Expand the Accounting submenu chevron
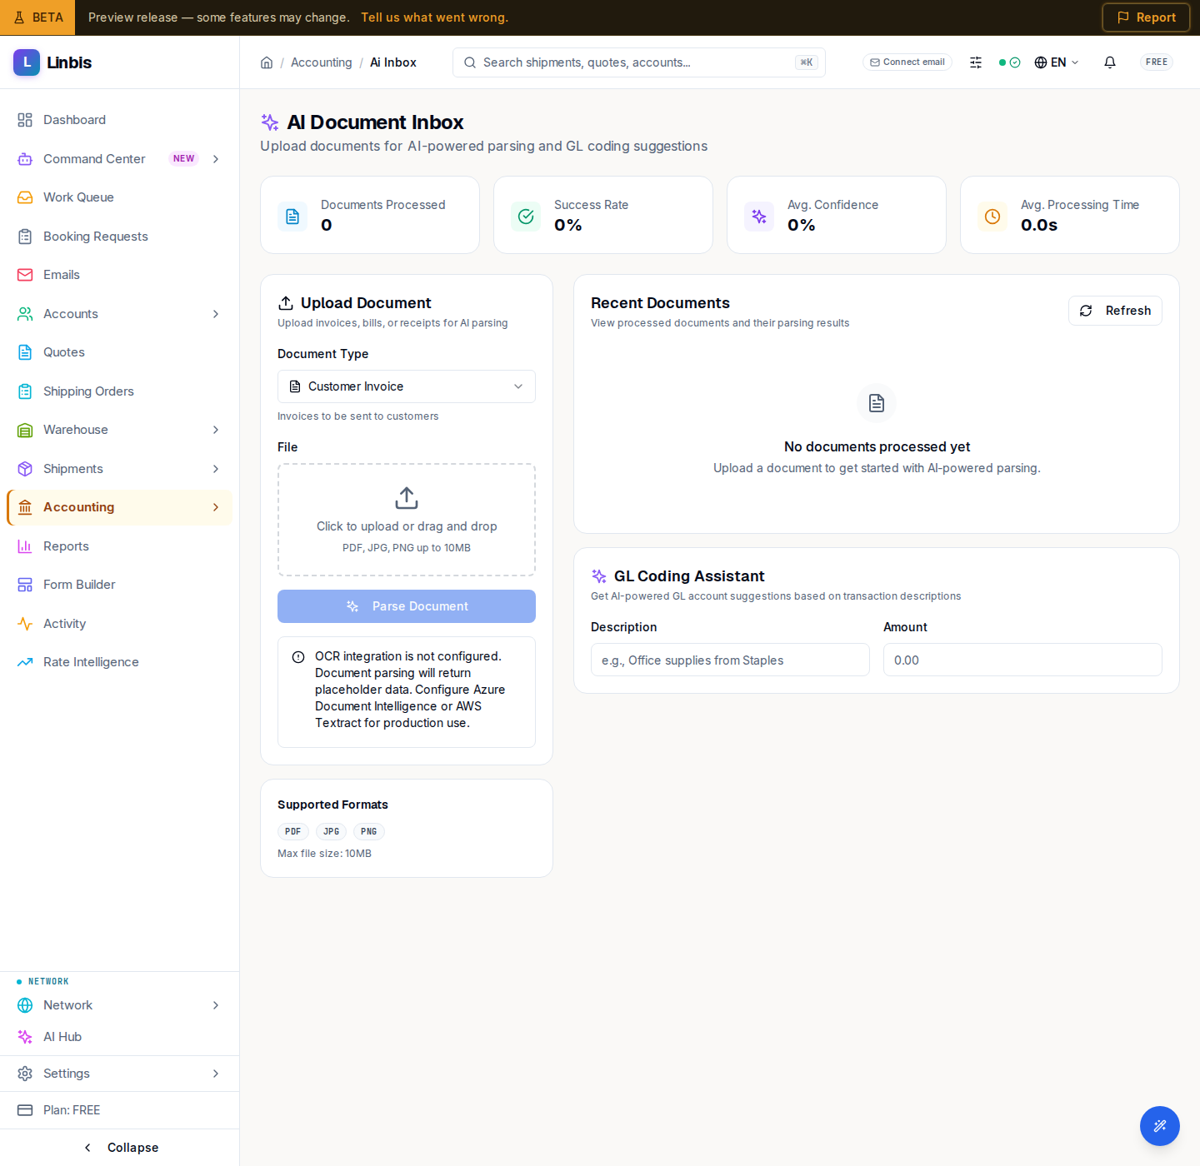 (216, 507)
